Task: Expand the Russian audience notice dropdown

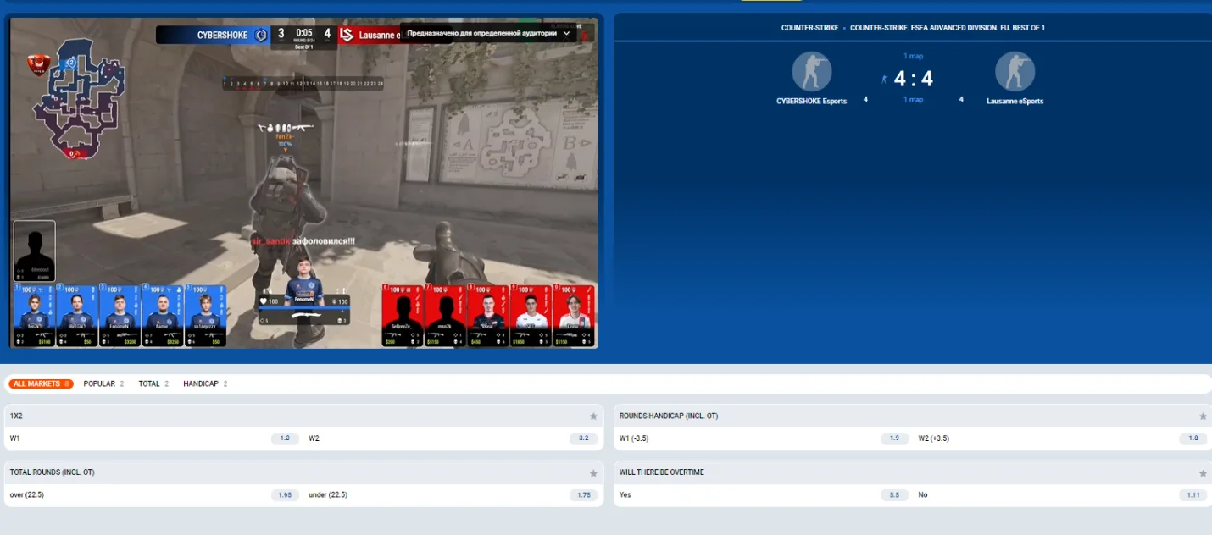Action: [567, 33]
